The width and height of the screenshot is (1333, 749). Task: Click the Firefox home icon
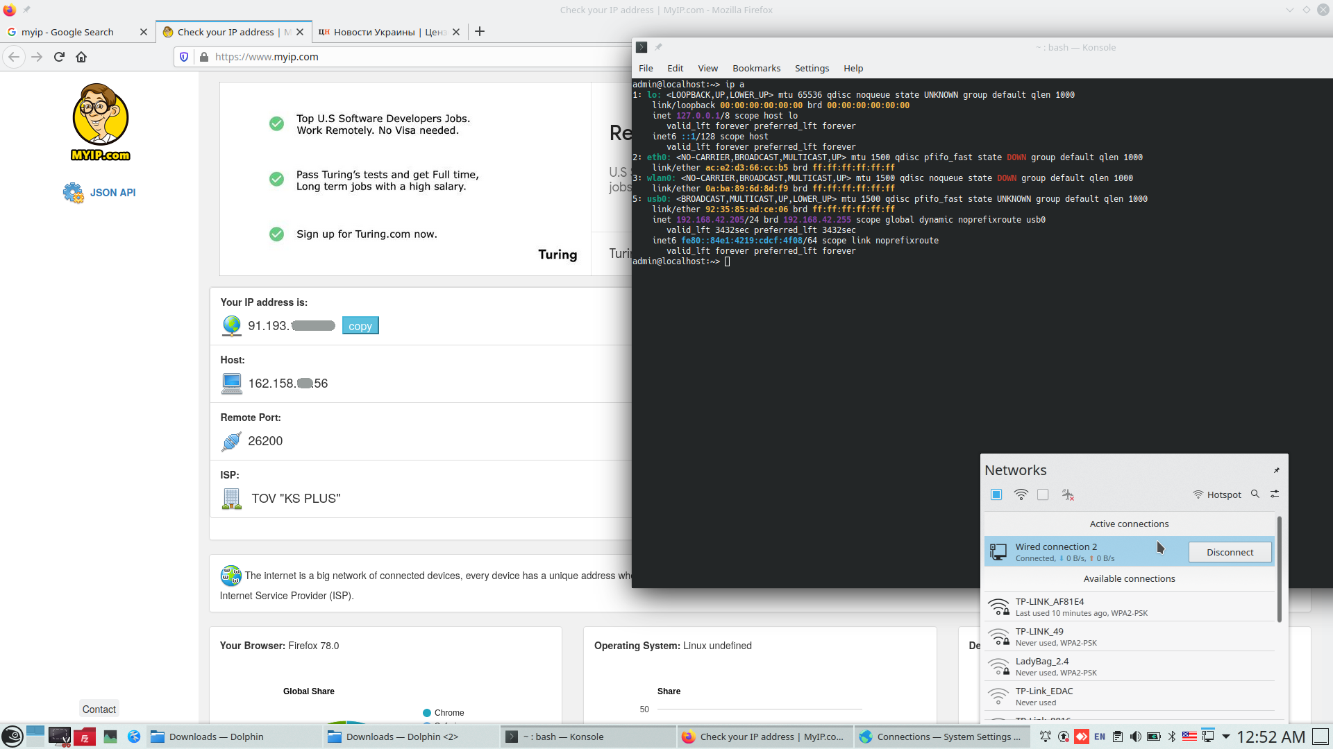(x=81, y=57)
